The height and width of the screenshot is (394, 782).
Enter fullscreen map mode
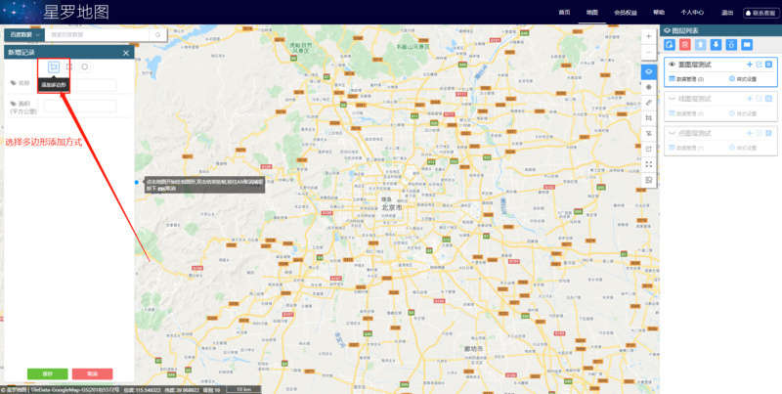coord(649,164)
